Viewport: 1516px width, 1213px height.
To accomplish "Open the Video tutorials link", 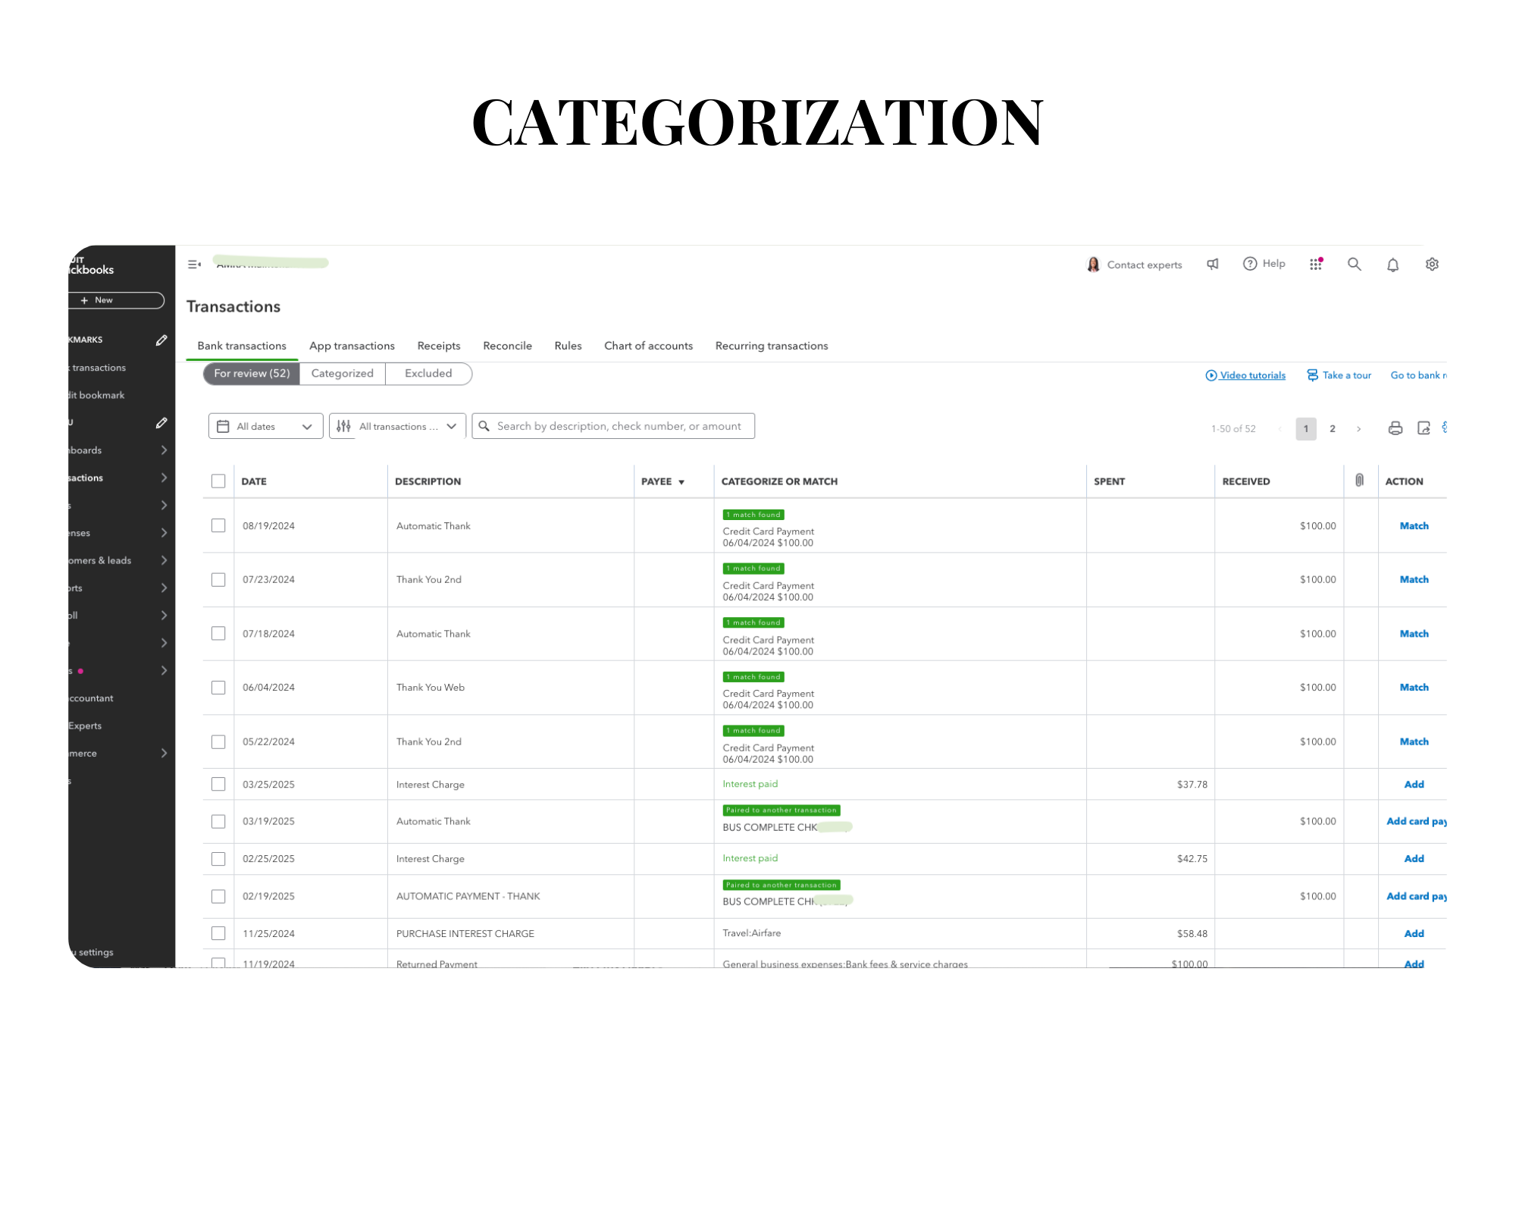I will (1251, 375).
